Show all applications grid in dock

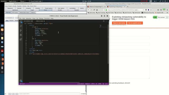(x=2, y=72)
